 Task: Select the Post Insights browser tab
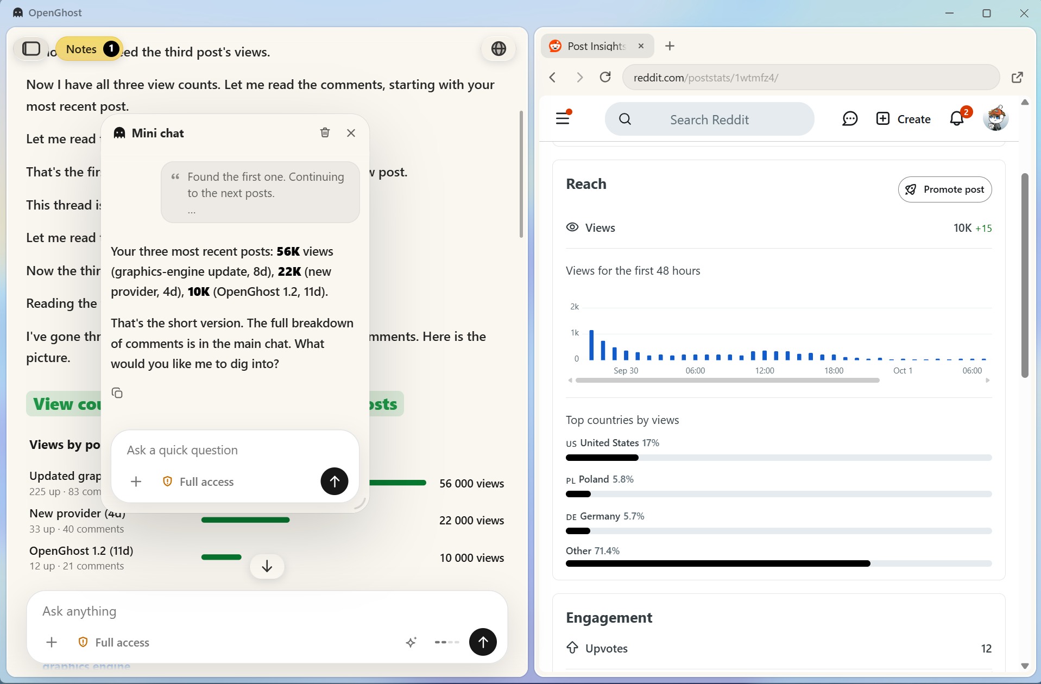click(x=597, y=46)
